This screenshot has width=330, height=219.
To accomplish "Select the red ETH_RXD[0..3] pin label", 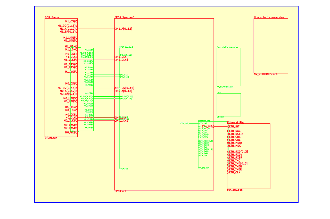I will 238,152.
